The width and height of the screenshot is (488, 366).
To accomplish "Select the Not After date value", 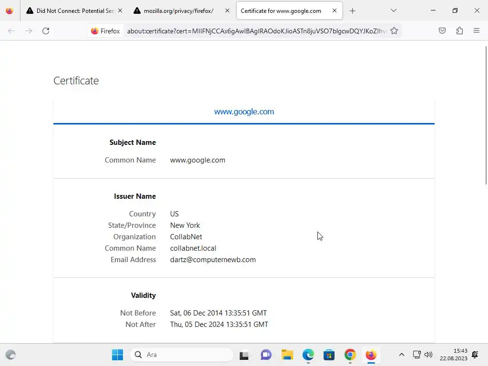I will pyautogui.click(x=219, y=325).
